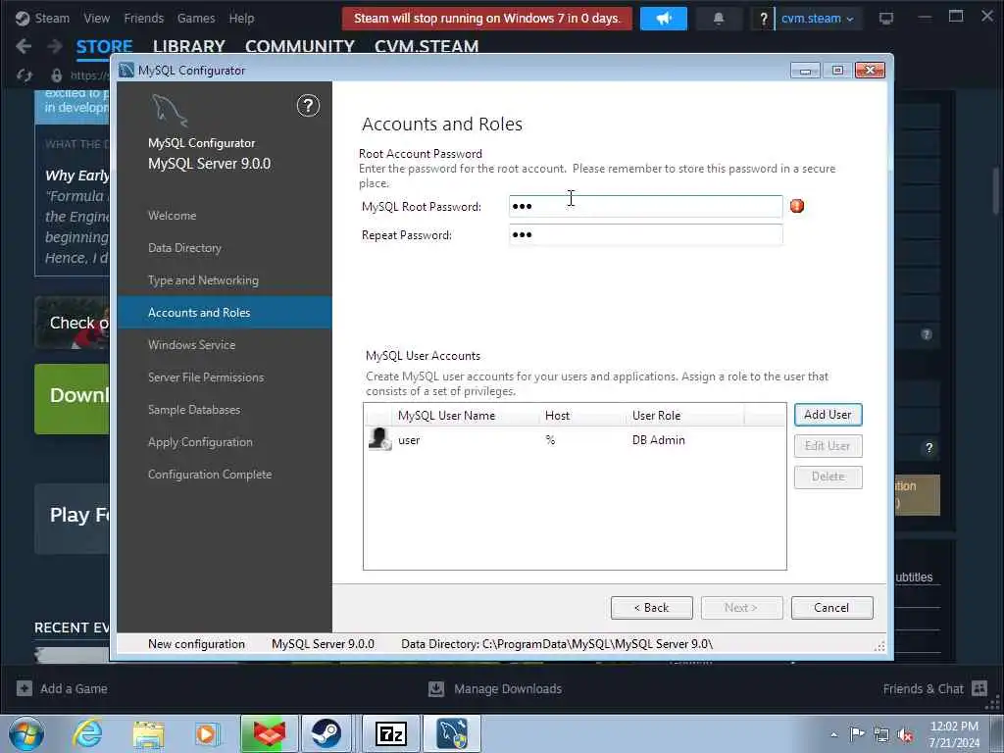The height and width of the screenshot is (753, 1004).
Task: Click the Next button
Action: [x=741, y=608]
